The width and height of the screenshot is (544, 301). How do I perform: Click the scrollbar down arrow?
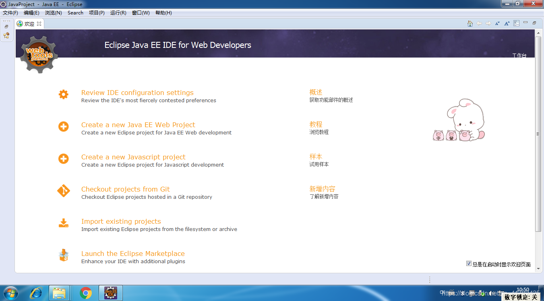coord(538,269)
